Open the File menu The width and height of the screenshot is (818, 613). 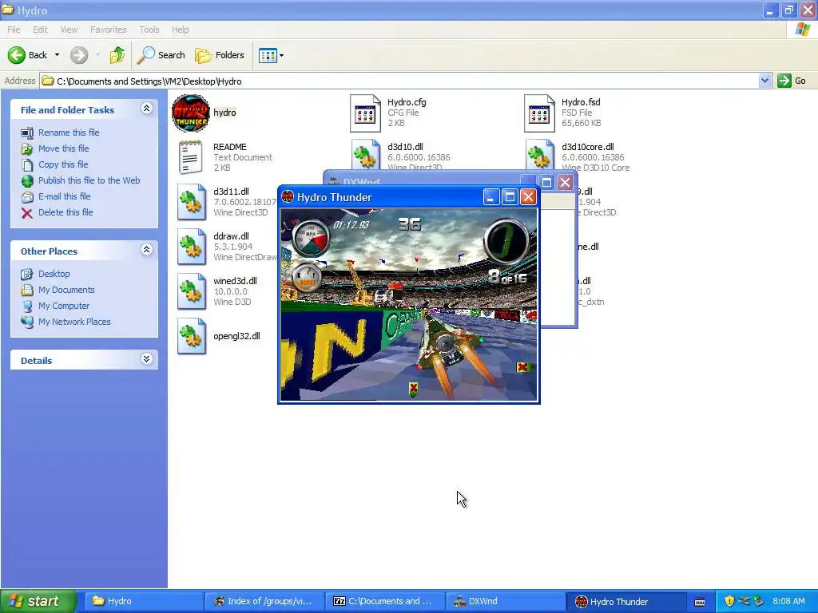(x=14, y=30)
